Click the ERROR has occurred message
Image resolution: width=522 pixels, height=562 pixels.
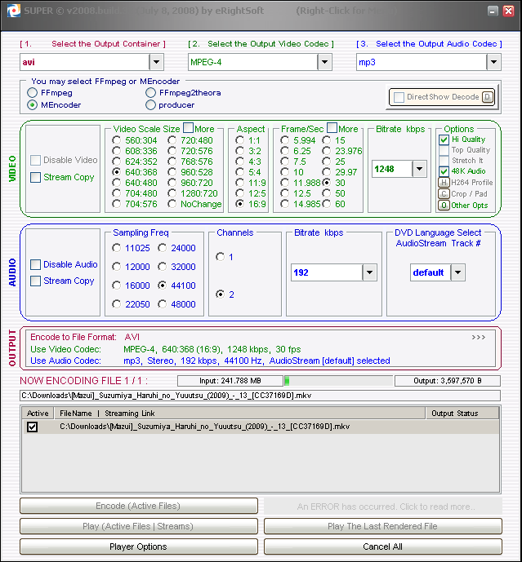click(x=382, y=507)
